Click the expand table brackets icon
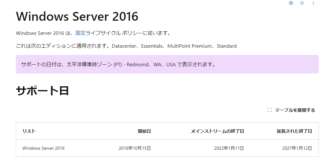327x166 pixels. [x=270, y=110]
